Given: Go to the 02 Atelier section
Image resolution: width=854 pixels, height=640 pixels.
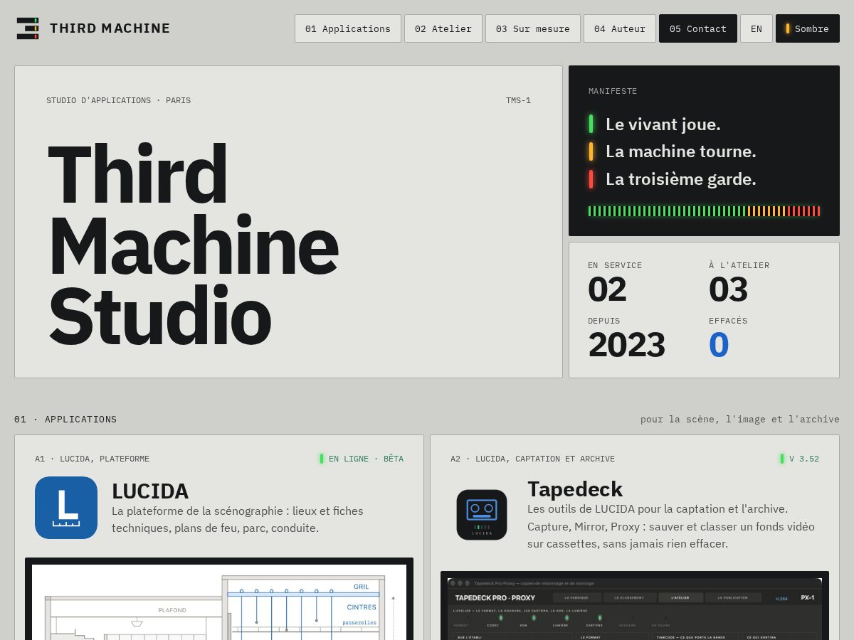Looking at the screenshot, I should 443,28.
